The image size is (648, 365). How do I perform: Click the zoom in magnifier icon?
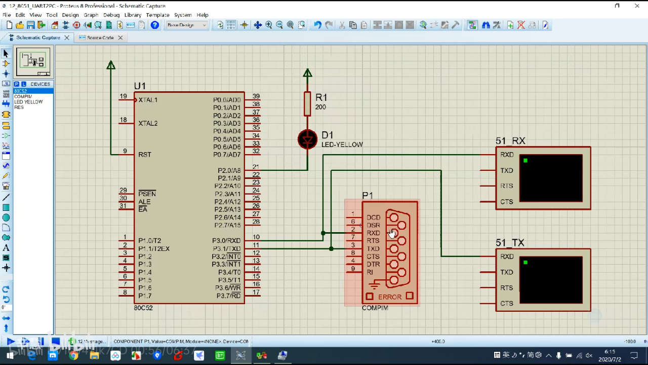[x=269, y=25]
